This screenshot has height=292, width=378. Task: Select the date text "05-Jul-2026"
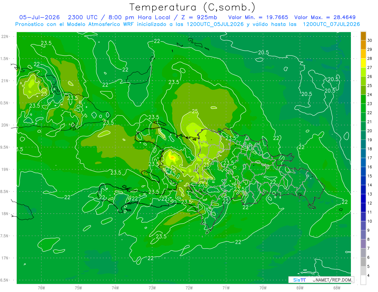coord(40,17)
